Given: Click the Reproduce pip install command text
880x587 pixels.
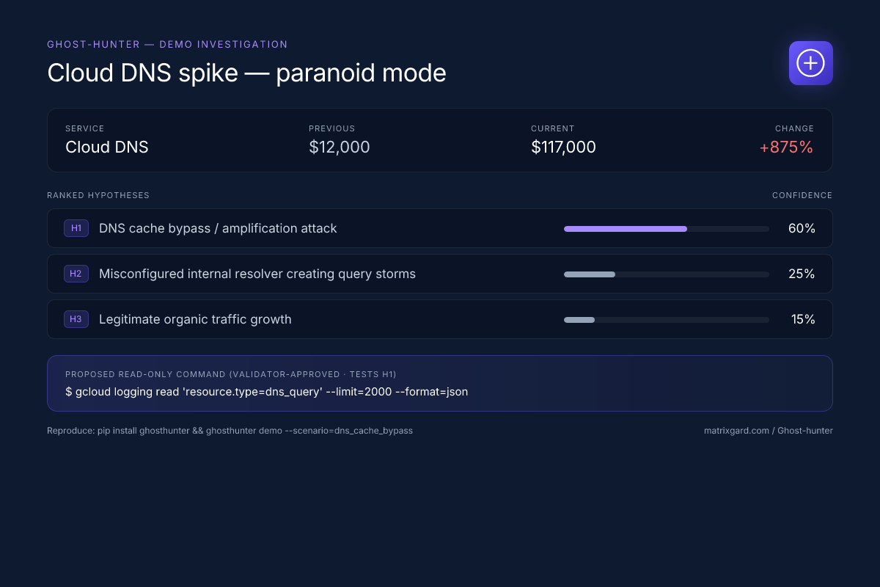Looking at the screenshot, I should pyautogui.click(x=231, y=431).
